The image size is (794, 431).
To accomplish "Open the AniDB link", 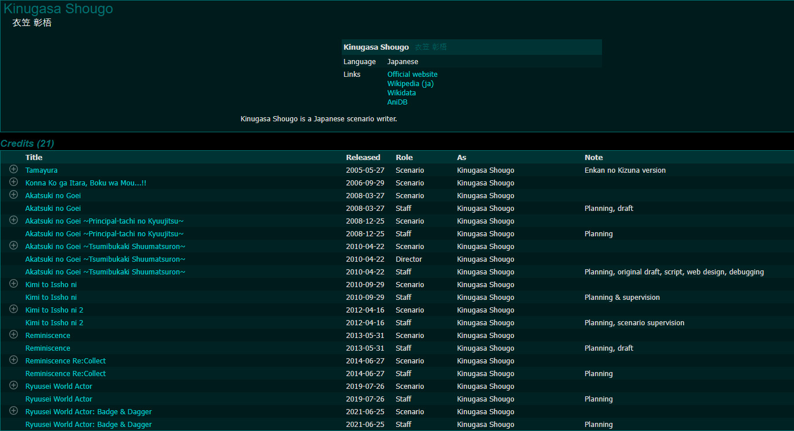I will click(x=397, y=102).
